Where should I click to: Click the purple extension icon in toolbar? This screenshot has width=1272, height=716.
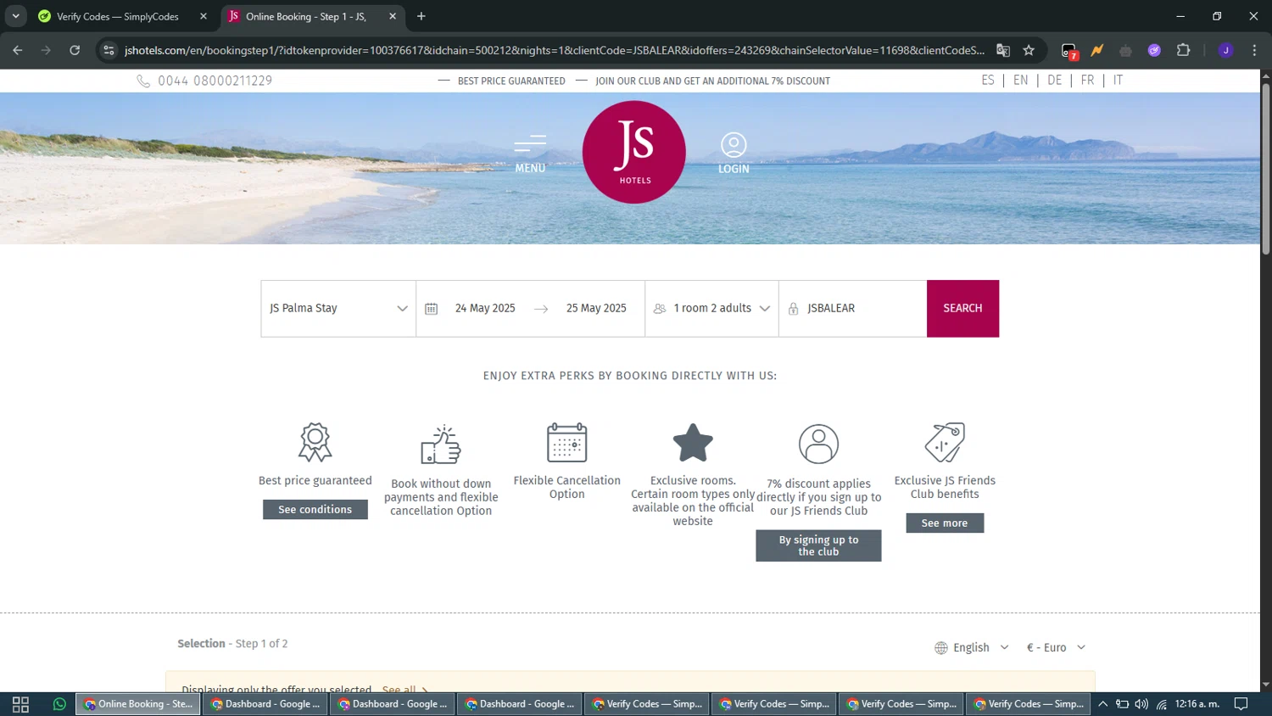click(1154, 50)
